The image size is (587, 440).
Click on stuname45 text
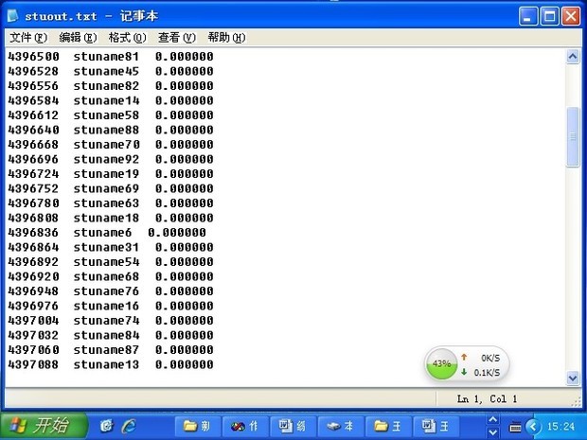(106, 71)
